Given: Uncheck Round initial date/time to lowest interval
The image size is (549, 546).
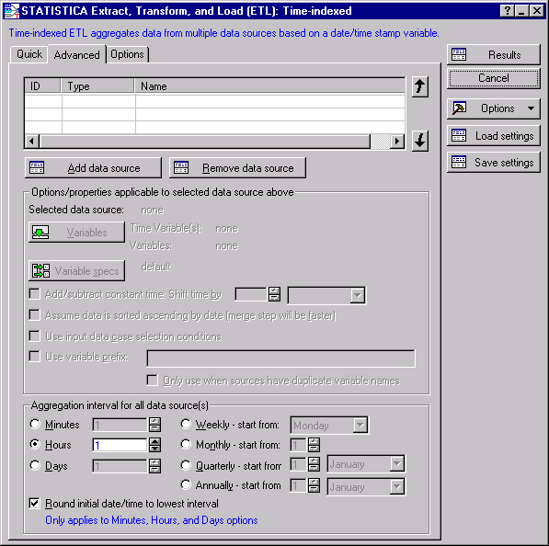Looking at the screenshot, I should 34,504.
